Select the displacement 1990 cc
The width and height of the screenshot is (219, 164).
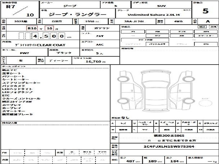(92, 22)
